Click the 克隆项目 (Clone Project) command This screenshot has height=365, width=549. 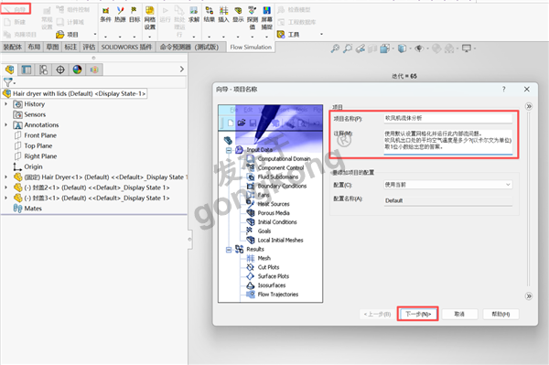coord(19,34)
